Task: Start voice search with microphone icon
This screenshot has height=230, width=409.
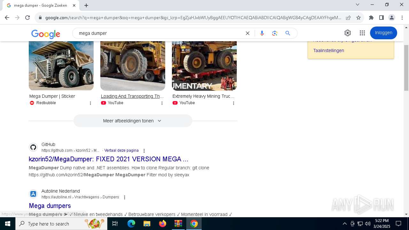Action: [x=262, y=33]
